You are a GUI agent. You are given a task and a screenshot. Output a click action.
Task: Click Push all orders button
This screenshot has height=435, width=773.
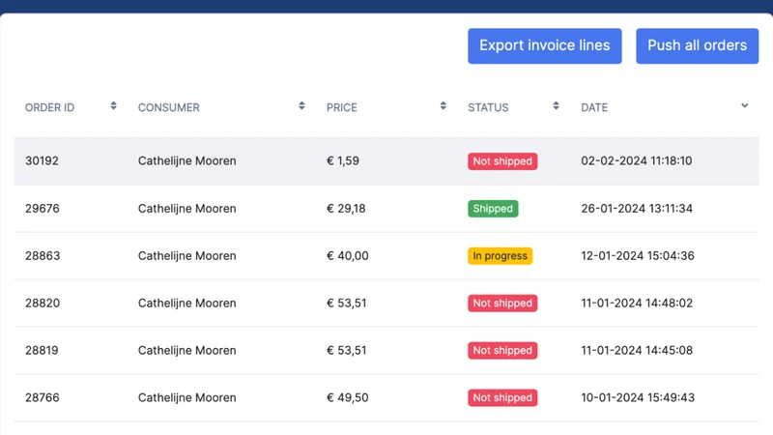click(697, 45)
